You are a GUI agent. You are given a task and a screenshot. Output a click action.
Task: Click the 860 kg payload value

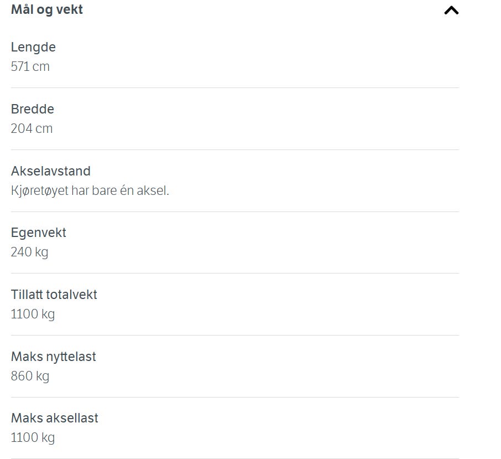[x=30, y=376]
